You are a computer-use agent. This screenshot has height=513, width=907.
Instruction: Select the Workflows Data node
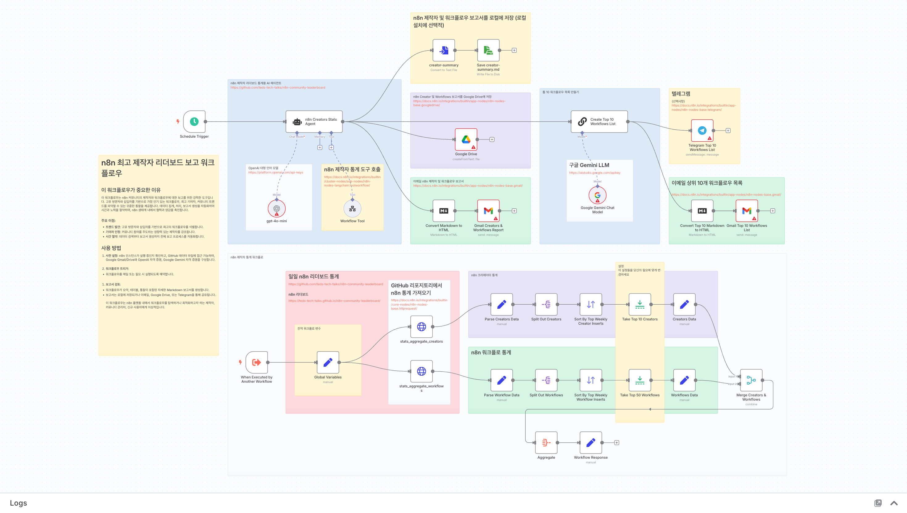click(685, 380)
